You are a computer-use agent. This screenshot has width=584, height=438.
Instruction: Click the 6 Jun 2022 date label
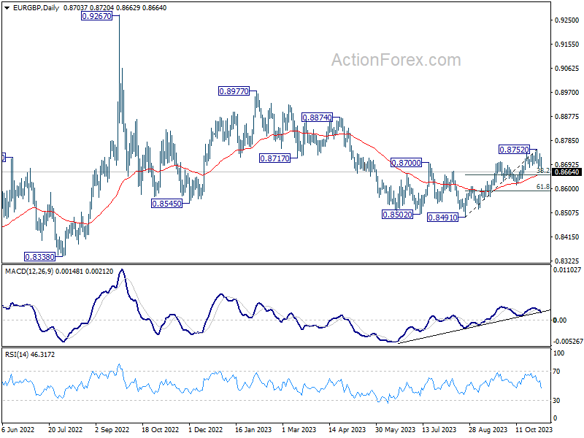click(x=18, y=430)
